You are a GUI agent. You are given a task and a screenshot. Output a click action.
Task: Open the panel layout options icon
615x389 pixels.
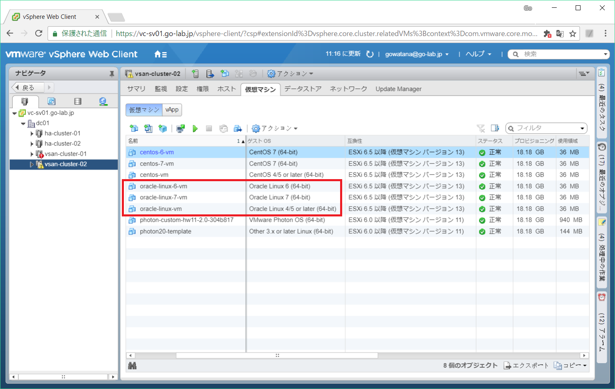point(583,74)
